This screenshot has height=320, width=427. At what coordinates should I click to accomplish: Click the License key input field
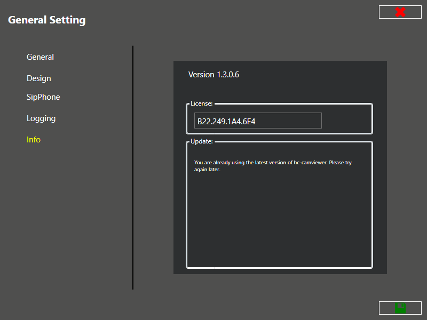point(258,121)
